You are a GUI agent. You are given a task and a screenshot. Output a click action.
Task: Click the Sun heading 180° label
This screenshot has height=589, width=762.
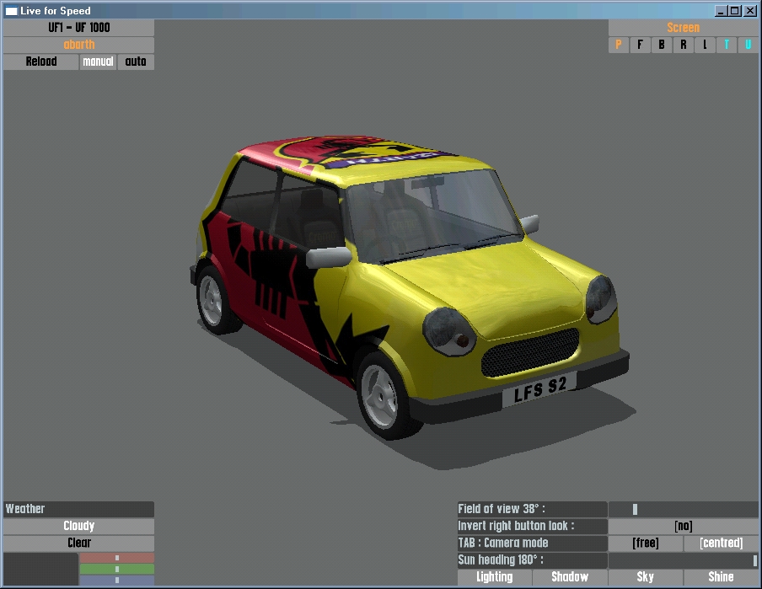click(x=532, y=560)
